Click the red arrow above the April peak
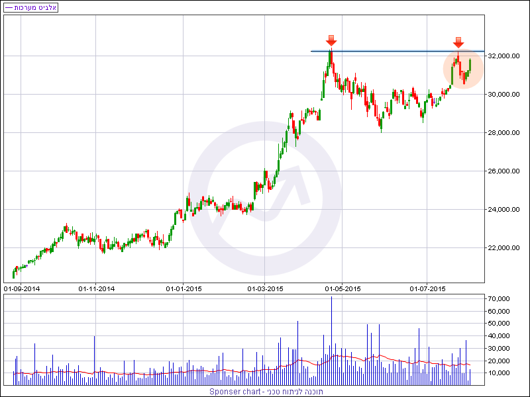 pyautogui.click(x=331, y=40)
